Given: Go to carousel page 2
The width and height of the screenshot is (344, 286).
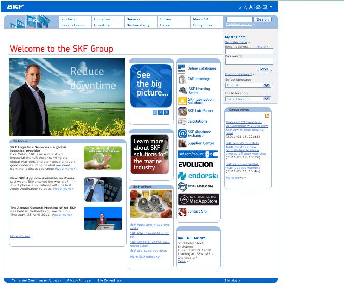Looking at the screenshot, I should click(x=161, y=112).
